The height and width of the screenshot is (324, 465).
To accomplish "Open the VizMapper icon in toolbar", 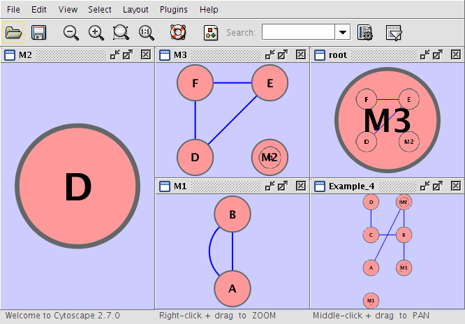I will [211, 32].
